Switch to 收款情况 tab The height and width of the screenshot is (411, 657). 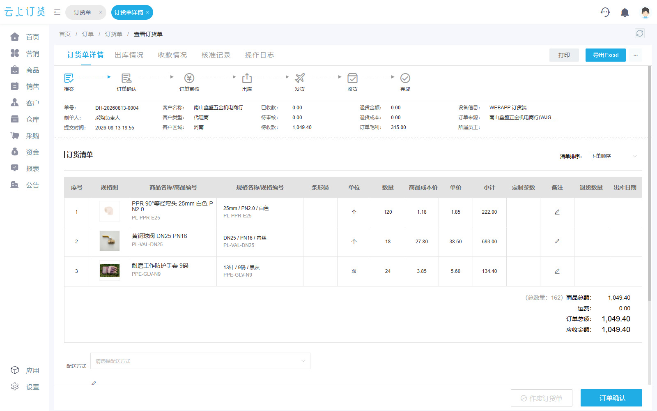[x=172, y=55]
